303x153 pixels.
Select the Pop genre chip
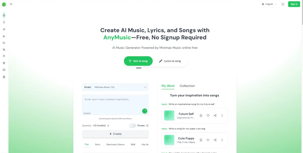[87, 144]
